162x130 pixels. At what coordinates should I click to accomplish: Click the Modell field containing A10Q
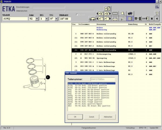tap(15, 19)
